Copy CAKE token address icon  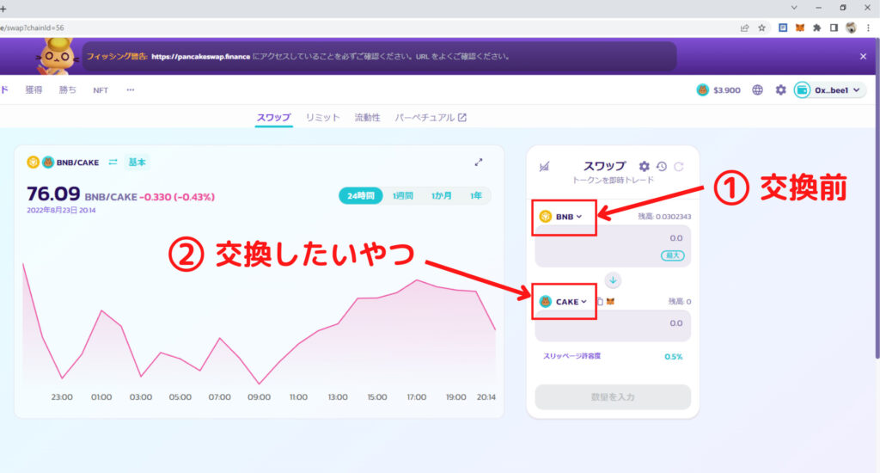[x=599, y=302]
